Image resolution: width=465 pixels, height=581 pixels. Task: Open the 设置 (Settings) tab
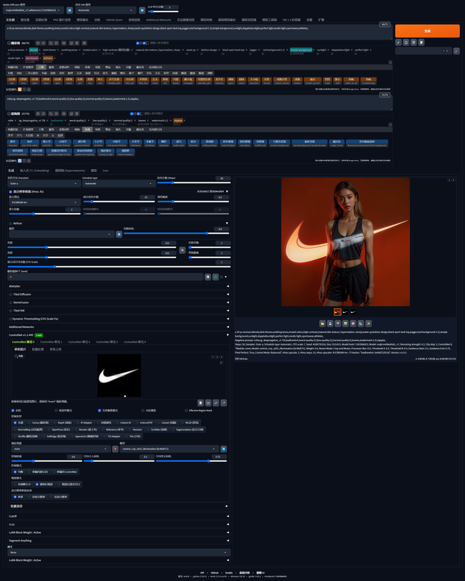309,20
